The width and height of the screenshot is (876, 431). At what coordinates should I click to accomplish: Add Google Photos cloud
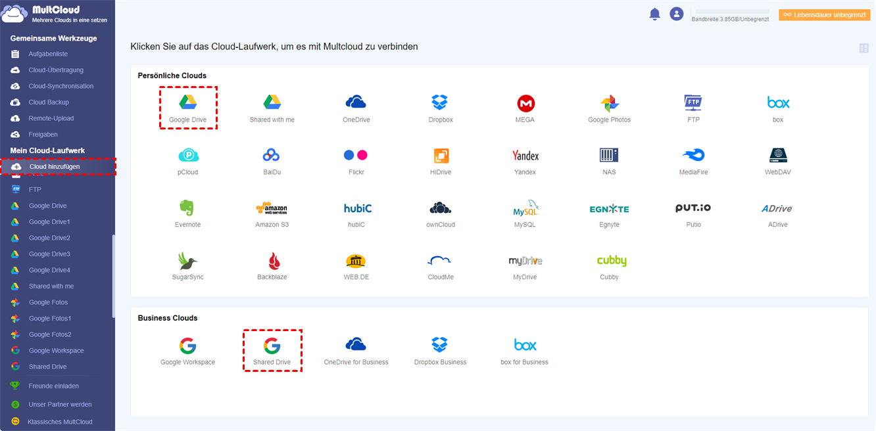click(609, 103)
